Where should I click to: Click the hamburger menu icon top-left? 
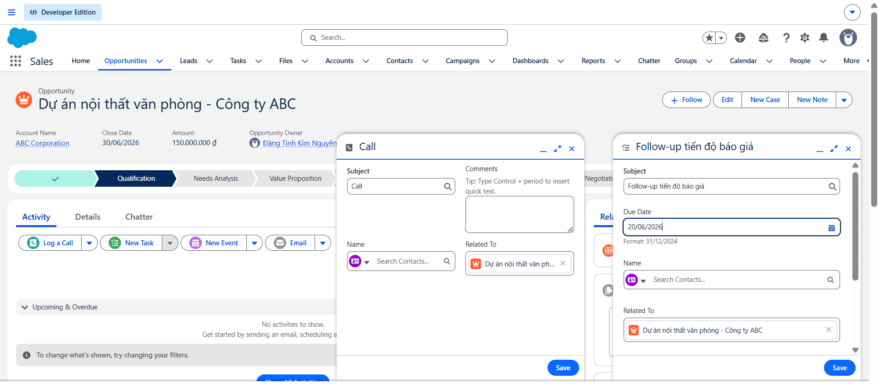click(11, 12)
